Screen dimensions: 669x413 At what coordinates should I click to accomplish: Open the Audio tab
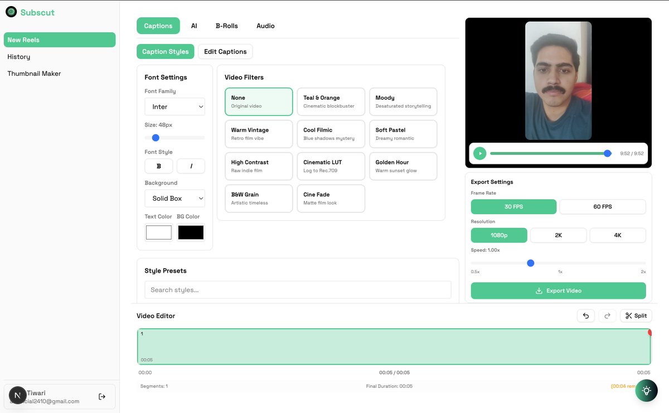tap(265, 26)
